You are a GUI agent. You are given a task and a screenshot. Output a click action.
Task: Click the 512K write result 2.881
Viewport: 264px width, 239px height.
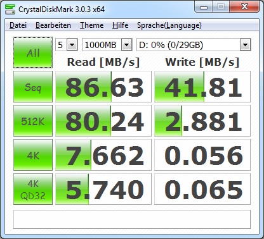pyautogui.click(x=202, y=121)
